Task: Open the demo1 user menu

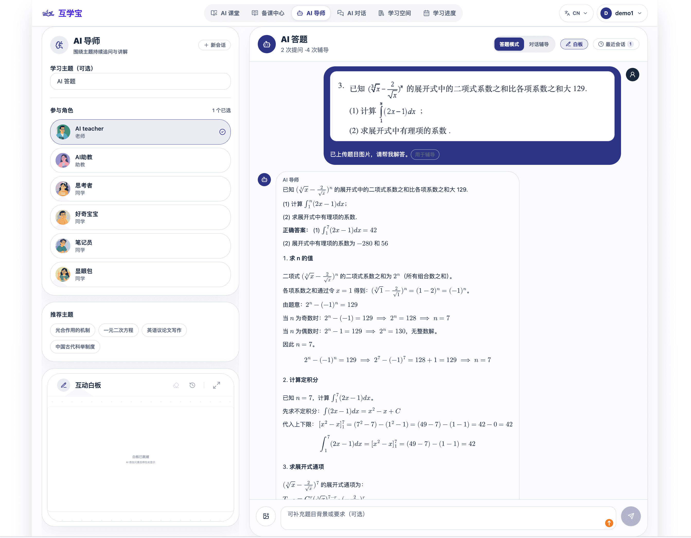Action: (x=622, y=13)
